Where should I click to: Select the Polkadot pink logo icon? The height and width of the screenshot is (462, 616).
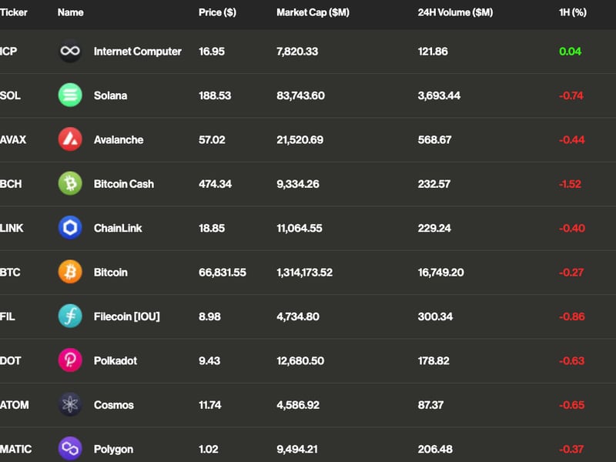pos(71,360)
